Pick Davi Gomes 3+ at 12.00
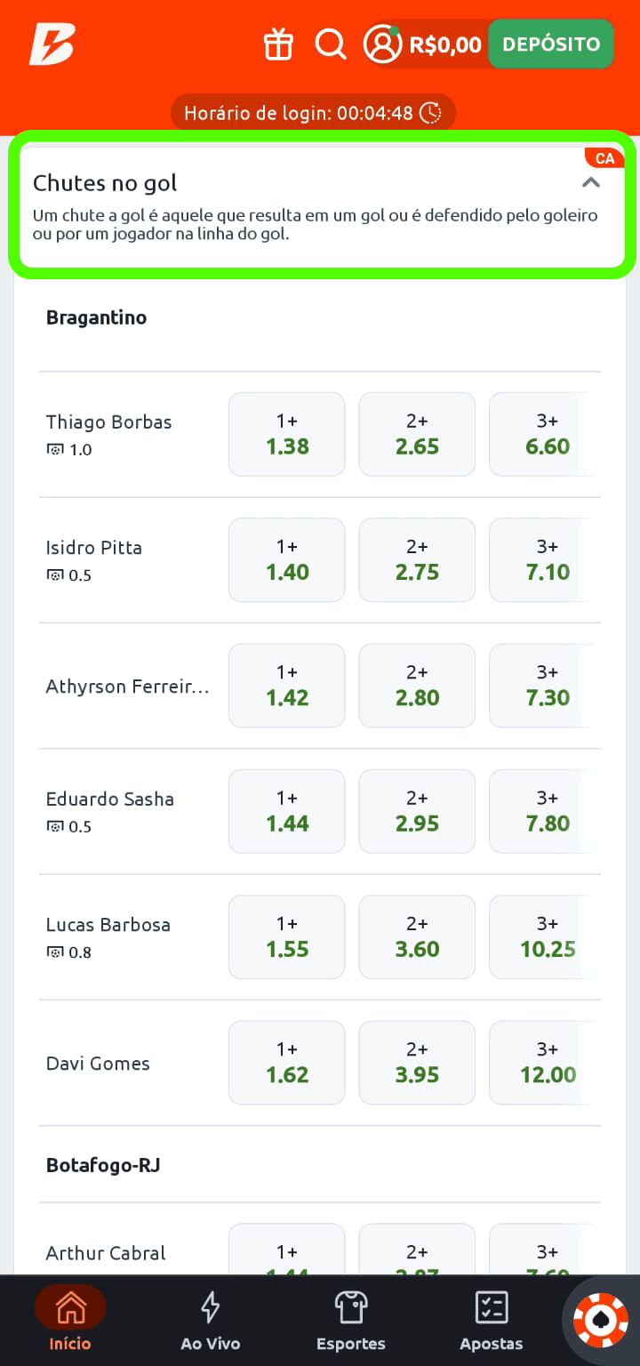This screenshot has height=1366, width=640. tap(547, 1062)
